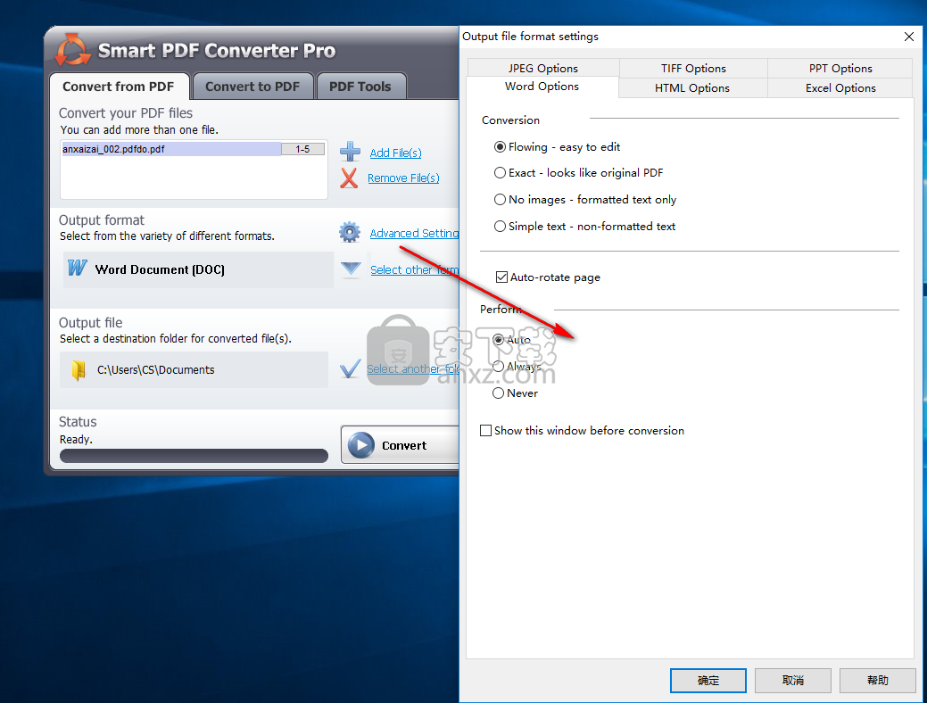Click the Convert button

[x=401, y=444]
